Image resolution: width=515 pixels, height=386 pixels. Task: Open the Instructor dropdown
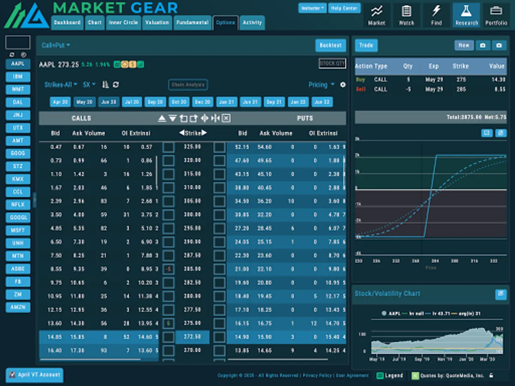click(312, 8)
